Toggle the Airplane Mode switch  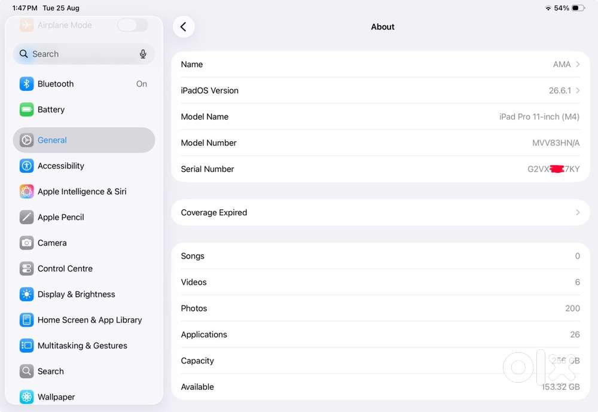click(132, 25)
